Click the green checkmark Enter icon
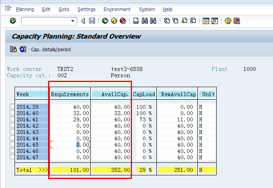Screen dimensions: 273x188 click(13, 21)
